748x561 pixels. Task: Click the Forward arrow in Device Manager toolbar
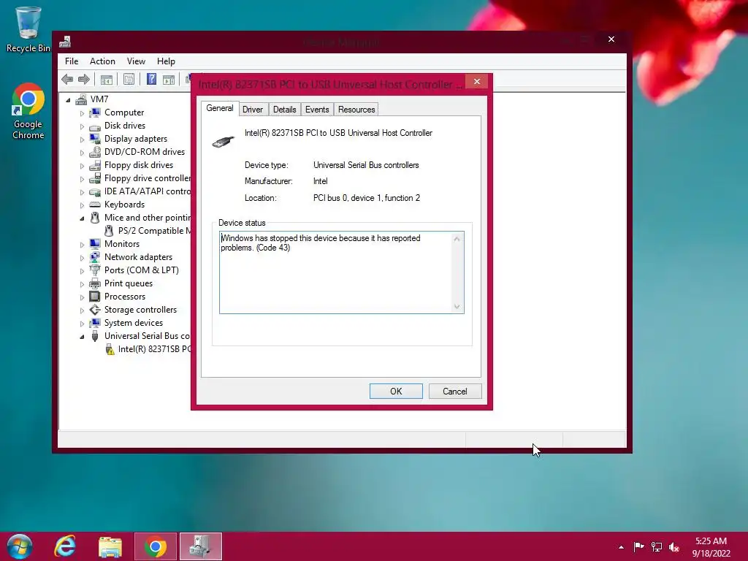tap(84, 79)
